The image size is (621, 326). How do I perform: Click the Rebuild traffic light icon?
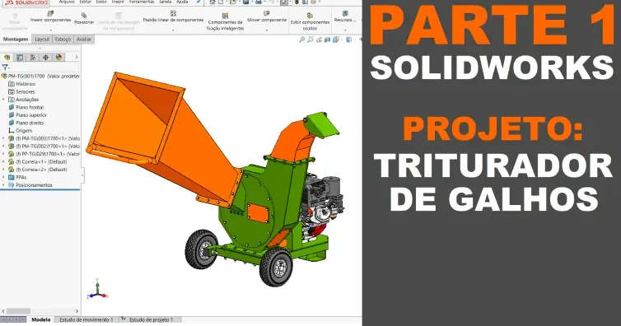[296, 2]
